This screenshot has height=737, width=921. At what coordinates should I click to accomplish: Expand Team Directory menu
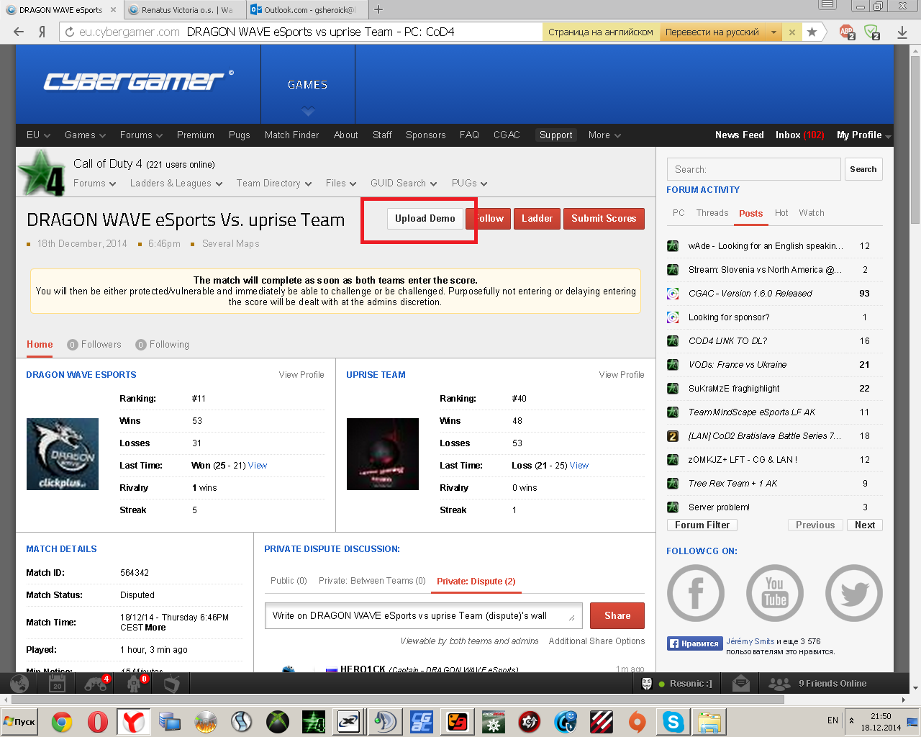(x=274, y=184)
